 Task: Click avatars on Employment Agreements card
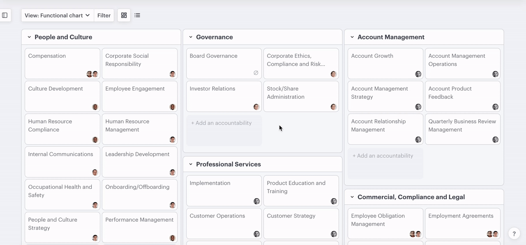tap(492, 234)
